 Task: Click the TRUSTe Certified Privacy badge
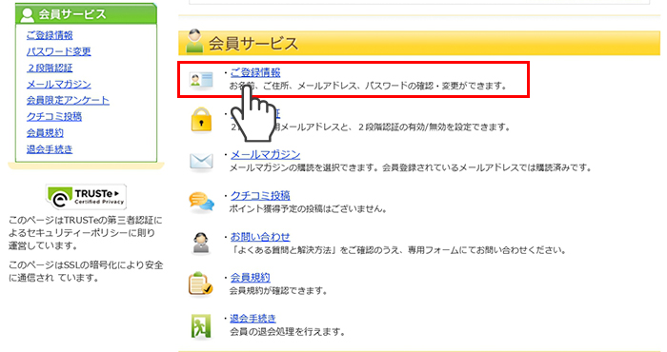click(87, 197)
